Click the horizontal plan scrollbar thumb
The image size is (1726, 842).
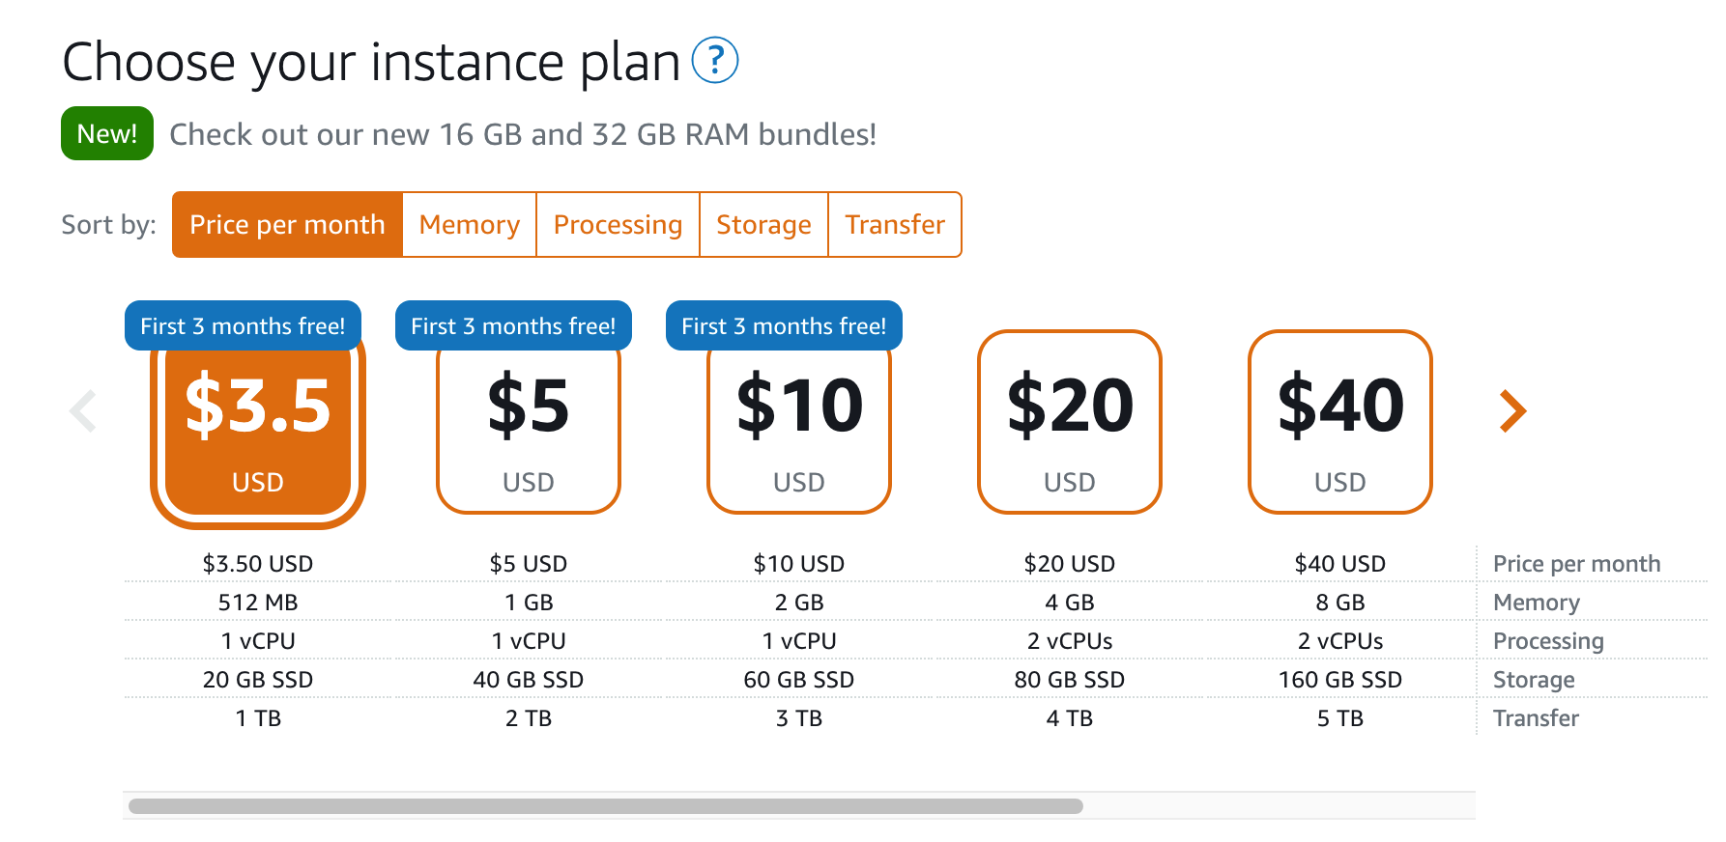pyautogui.click(x=605, y=806)
